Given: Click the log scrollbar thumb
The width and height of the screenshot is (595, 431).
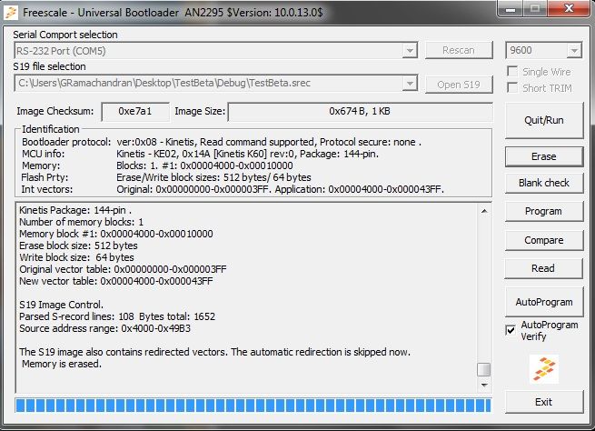Looking at the screenshot, I should point(484,370).
